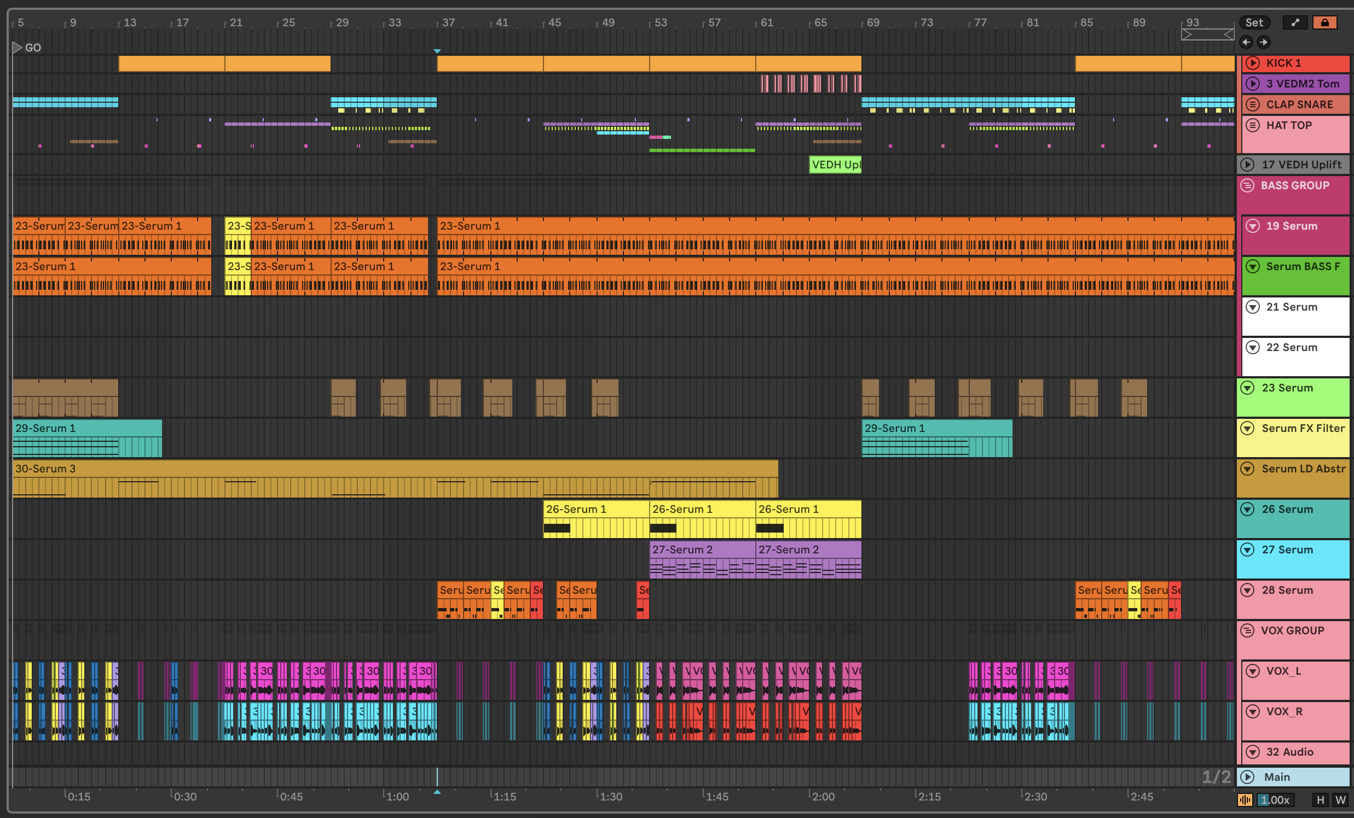Click the Main track play icon

tap(1247, 777)
